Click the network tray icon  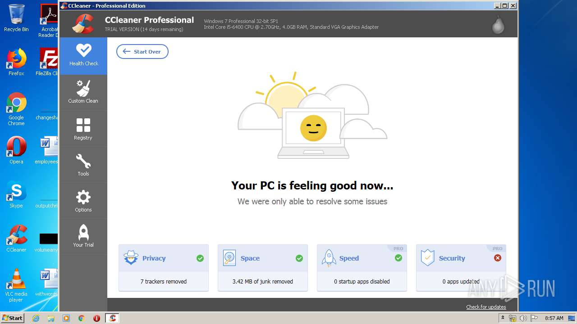point(513,318)
